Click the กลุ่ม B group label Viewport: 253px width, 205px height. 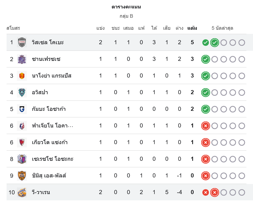[126, 16]
